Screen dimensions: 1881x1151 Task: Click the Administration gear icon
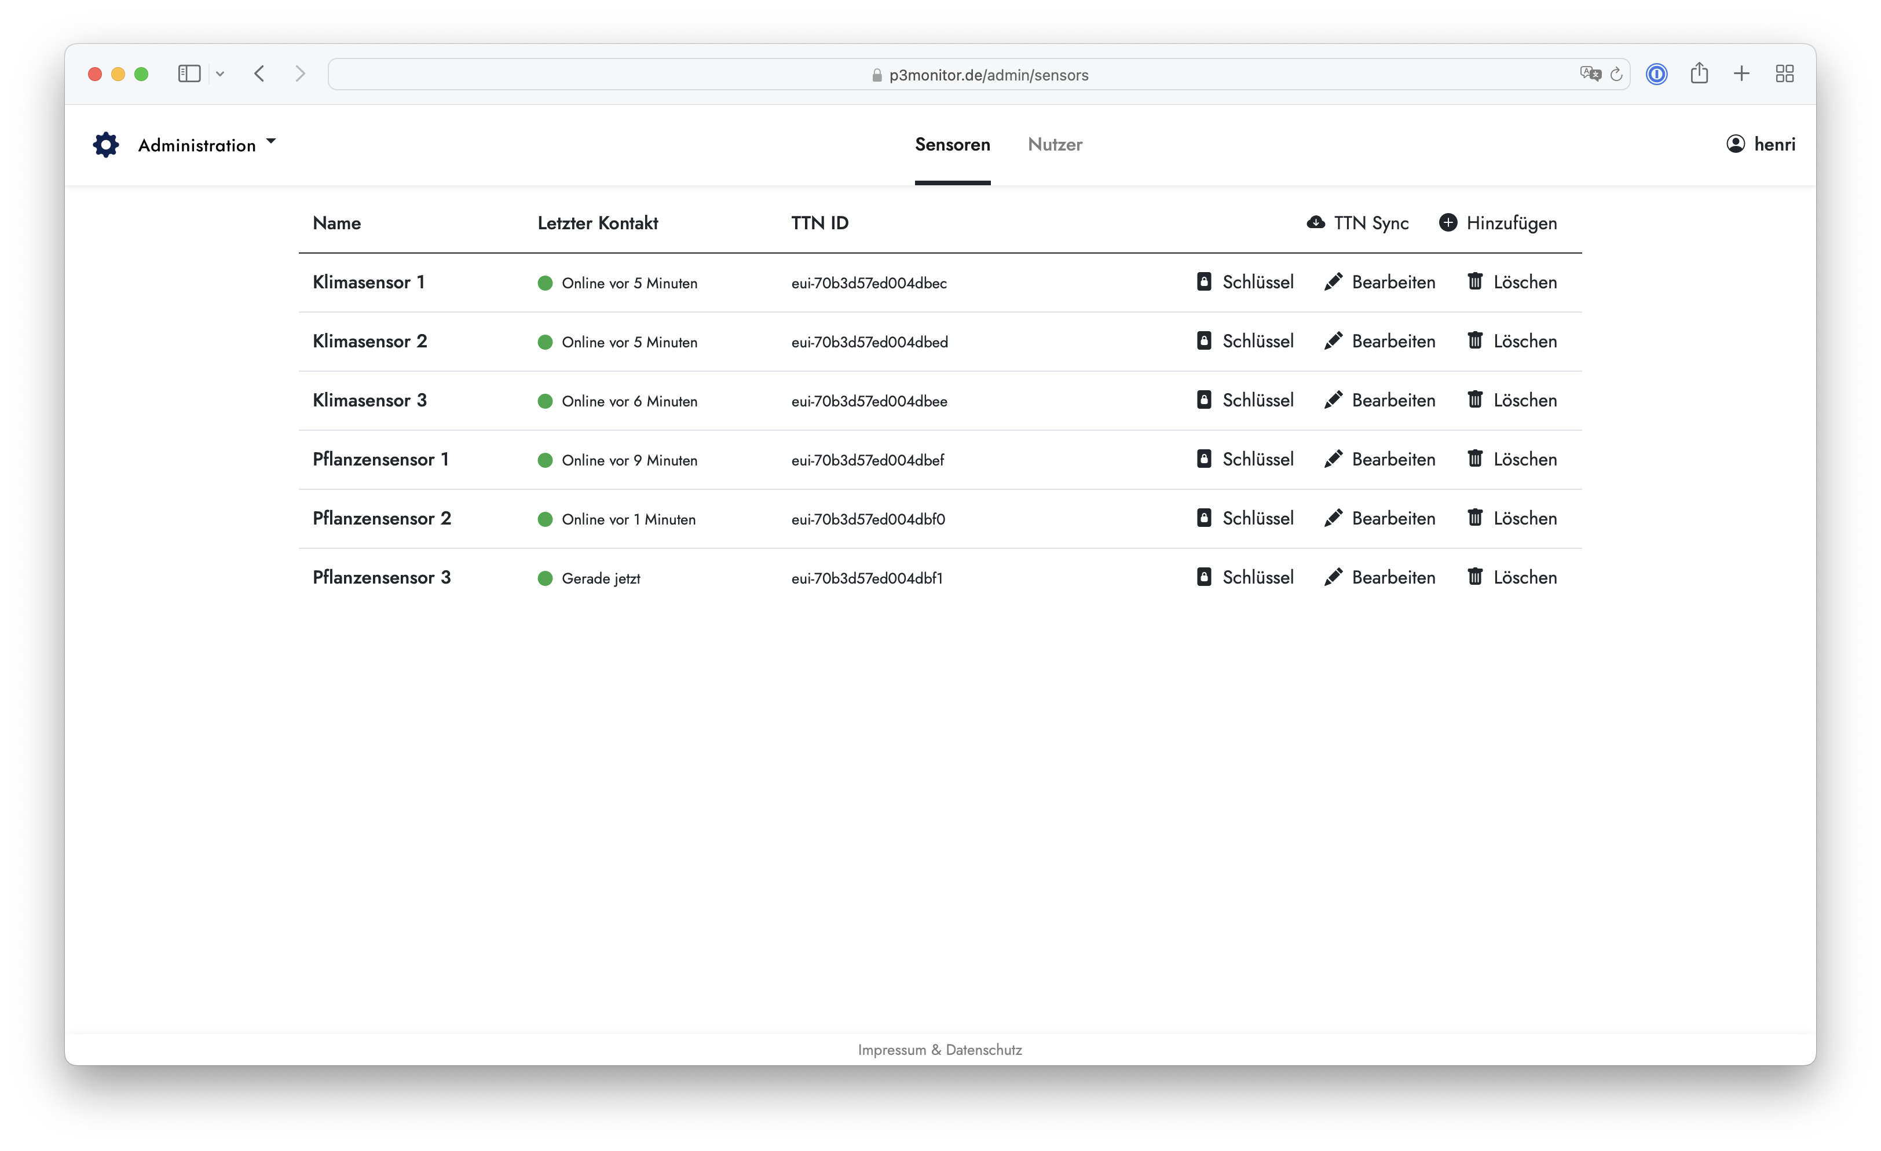(x=106, y=144)
